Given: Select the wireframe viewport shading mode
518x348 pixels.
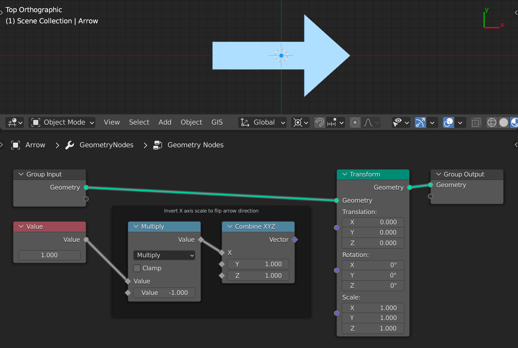Looking at the screenshot, I should (x=492, y=122).
